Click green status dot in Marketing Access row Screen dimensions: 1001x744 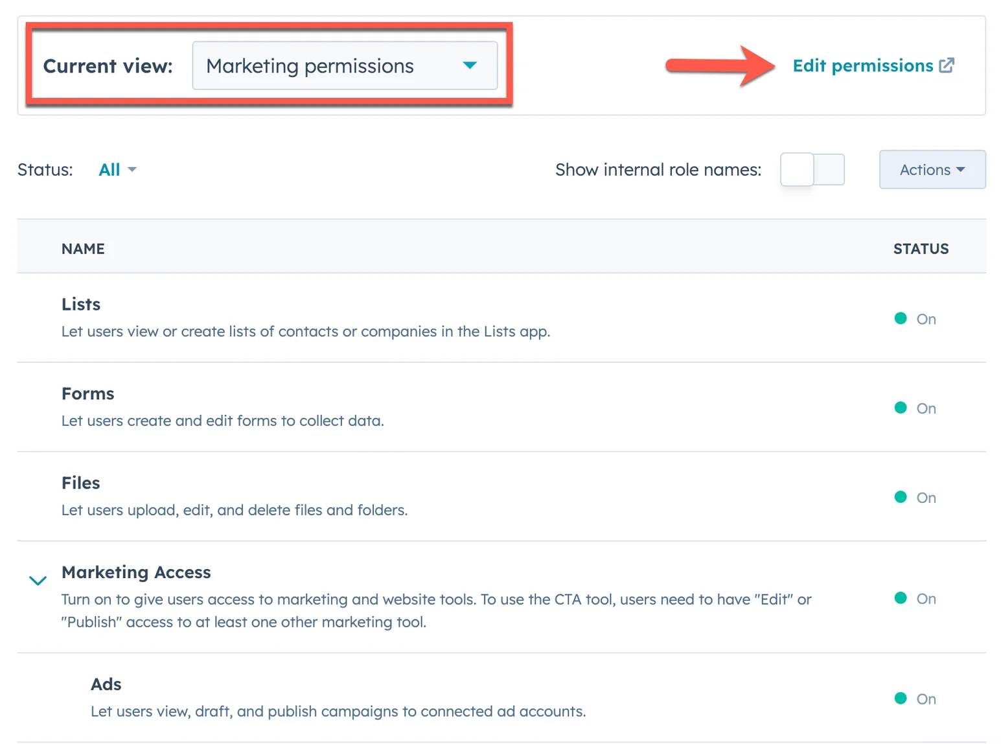tap(901, 598)
